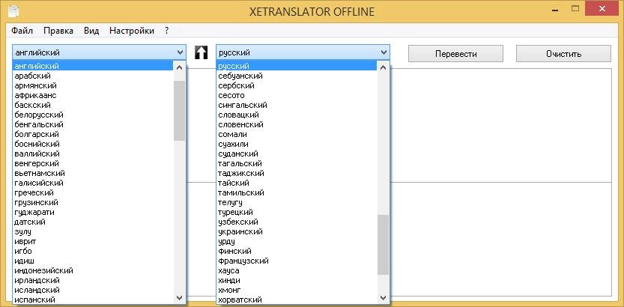Image resolution: width=624 pixels, height=307 pixels.
Task: Choose сербский as target language
Action: click(x=297, y=85)
